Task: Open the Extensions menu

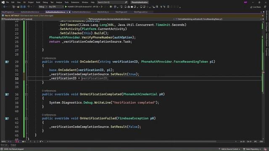Action: [75, 3]
